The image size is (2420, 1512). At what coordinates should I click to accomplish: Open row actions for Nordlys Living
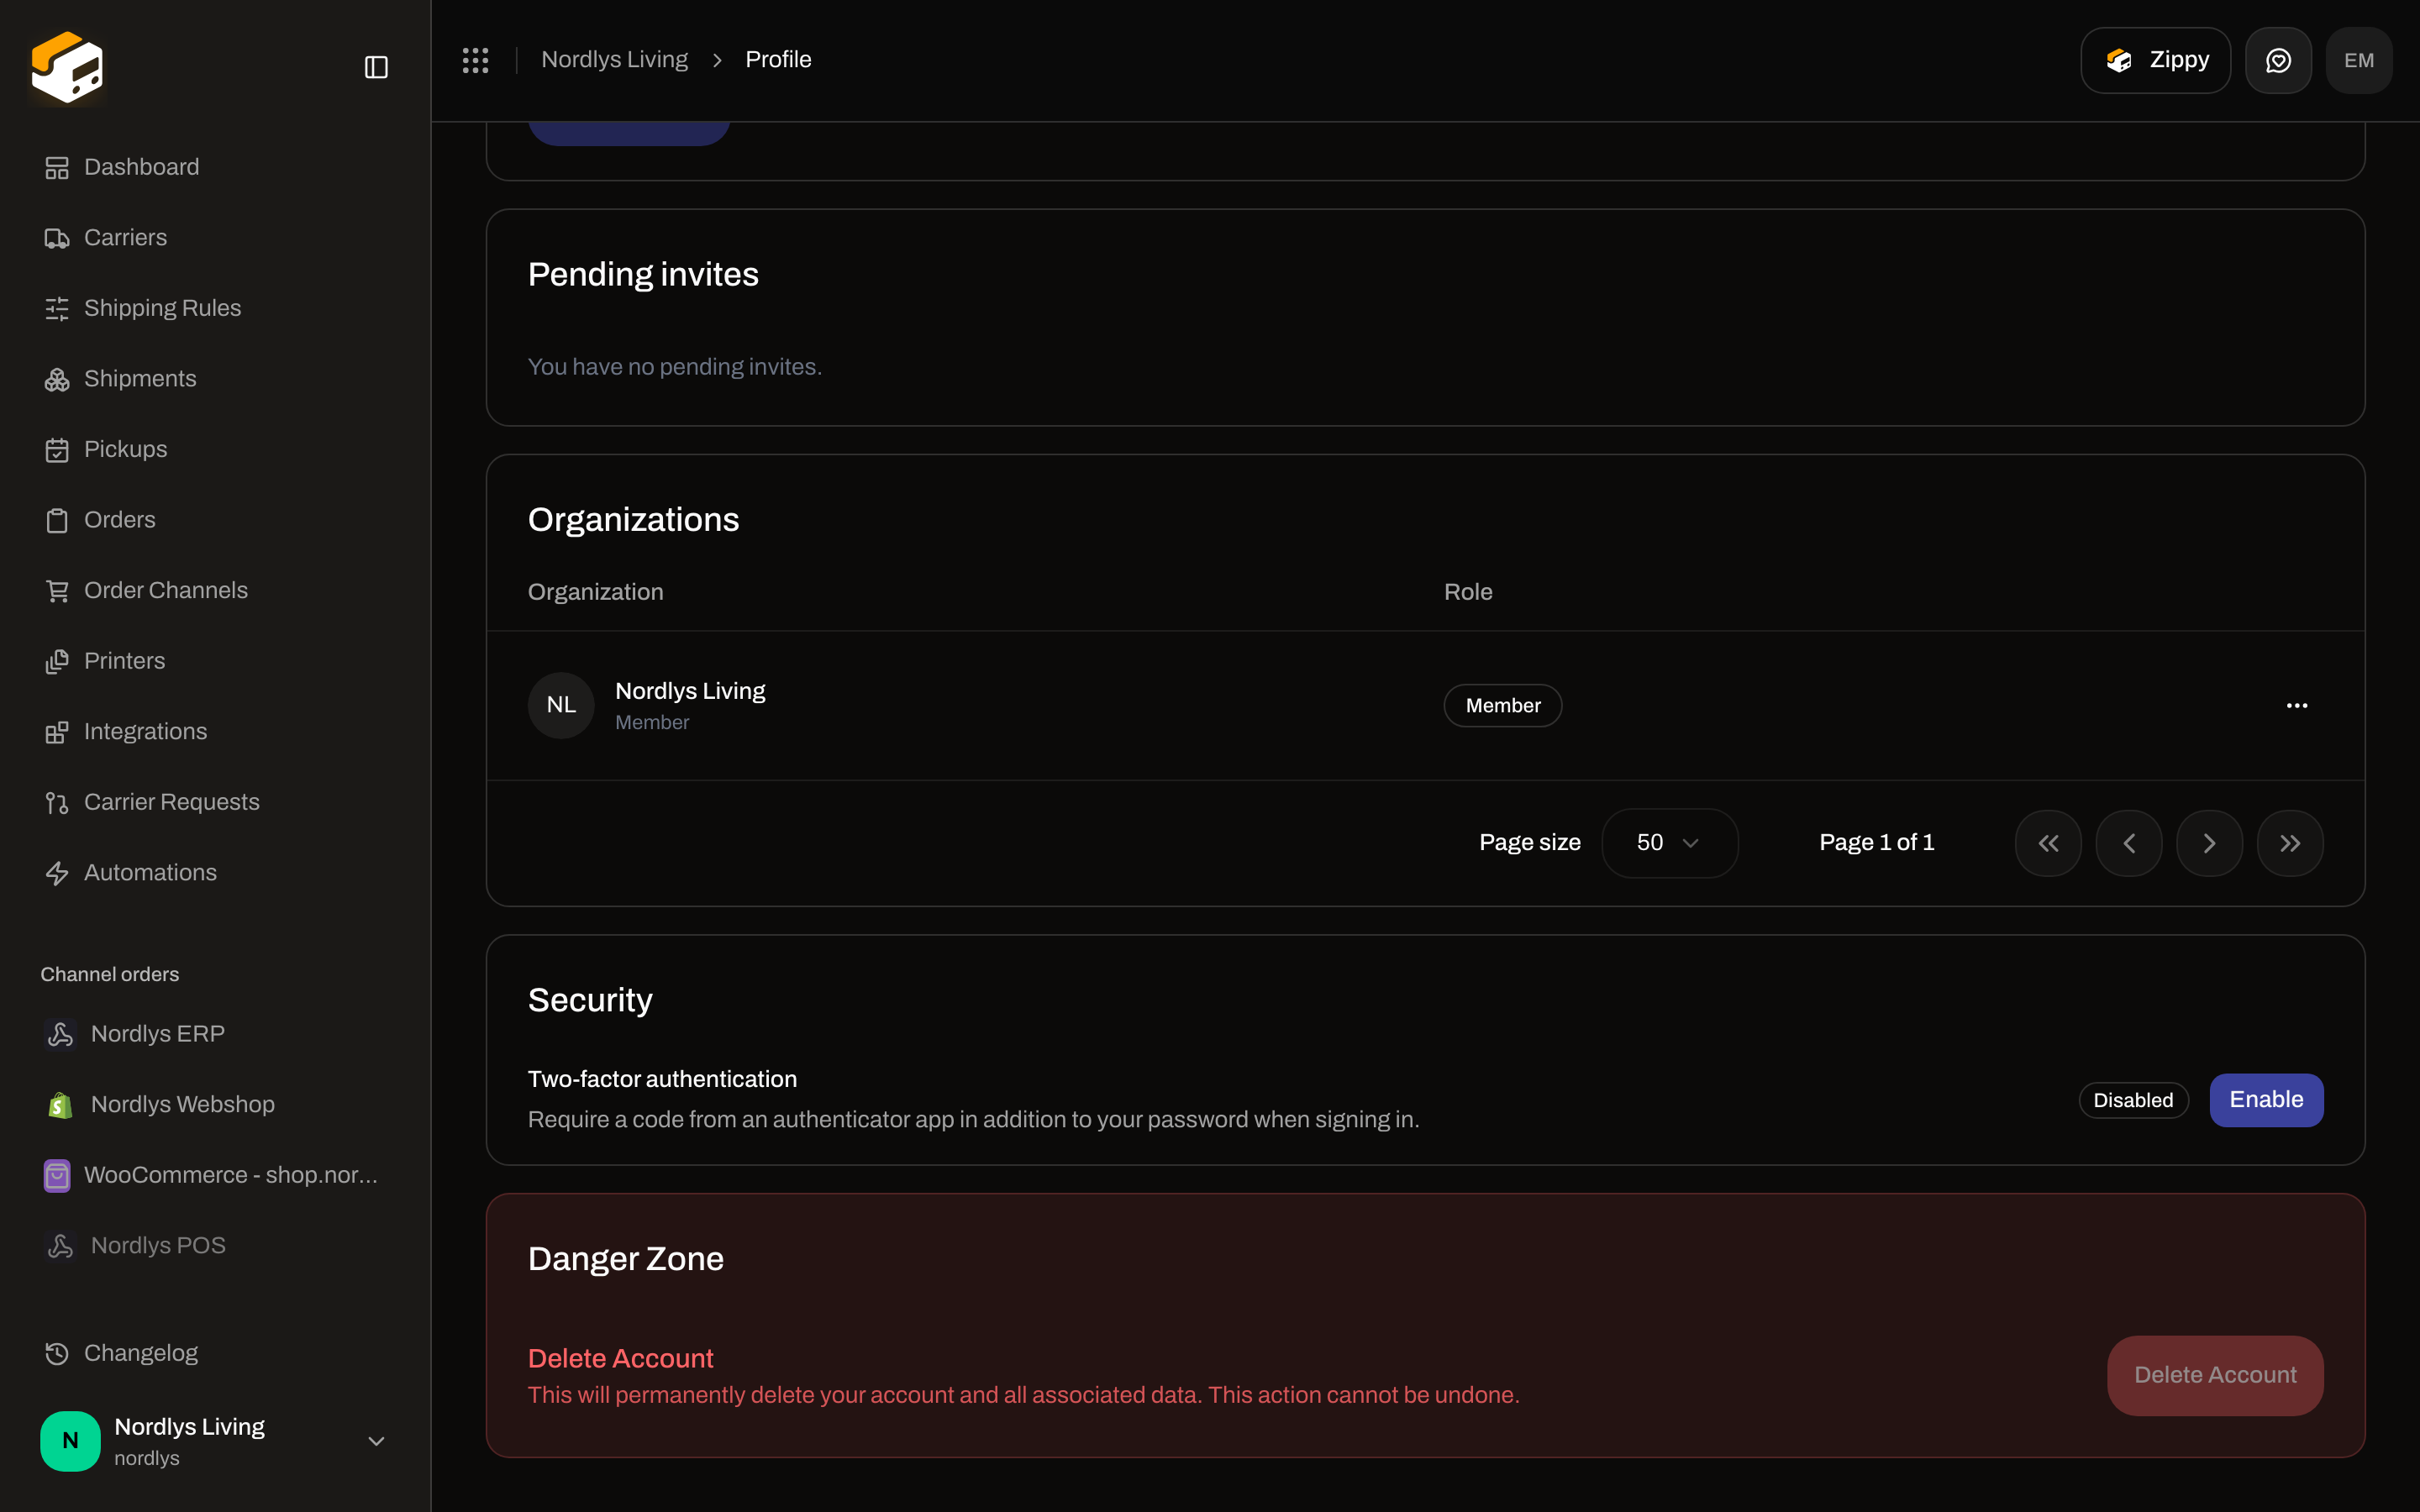click(x=2297, y=705)
